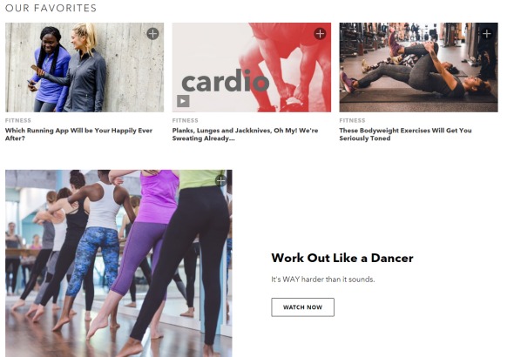Click plus icon on dancer workout image

pos(221,181)
